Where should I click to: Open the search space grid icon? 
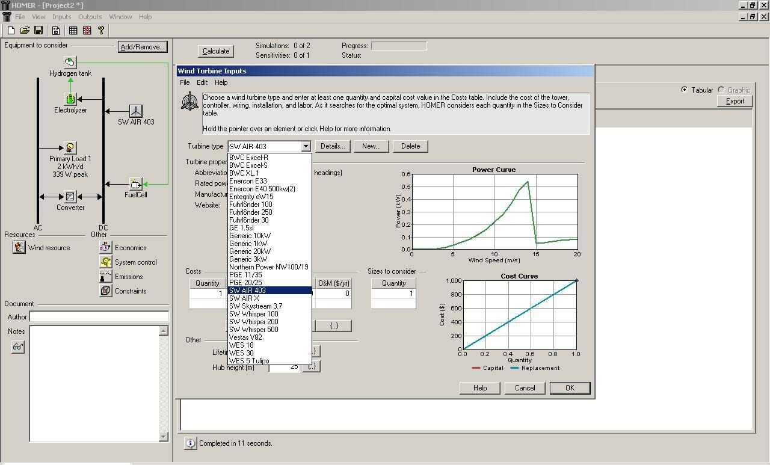click(x=73, y=30)
